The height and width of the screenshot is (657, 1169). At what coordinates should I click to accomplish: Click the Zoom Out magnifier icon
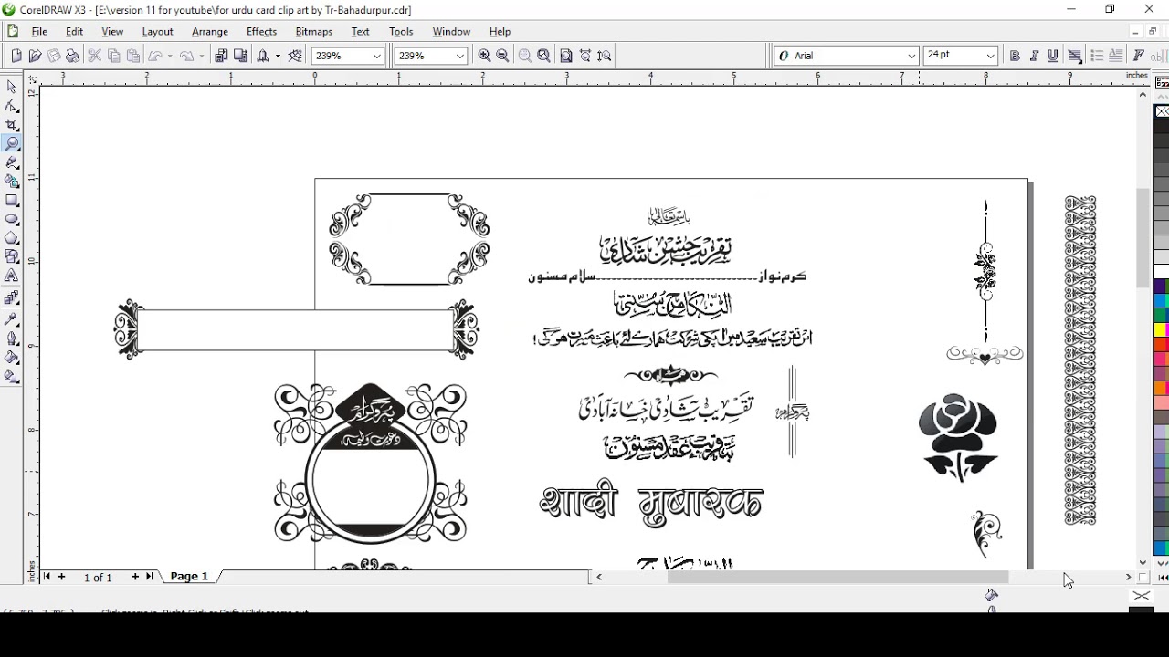point(502,56)
